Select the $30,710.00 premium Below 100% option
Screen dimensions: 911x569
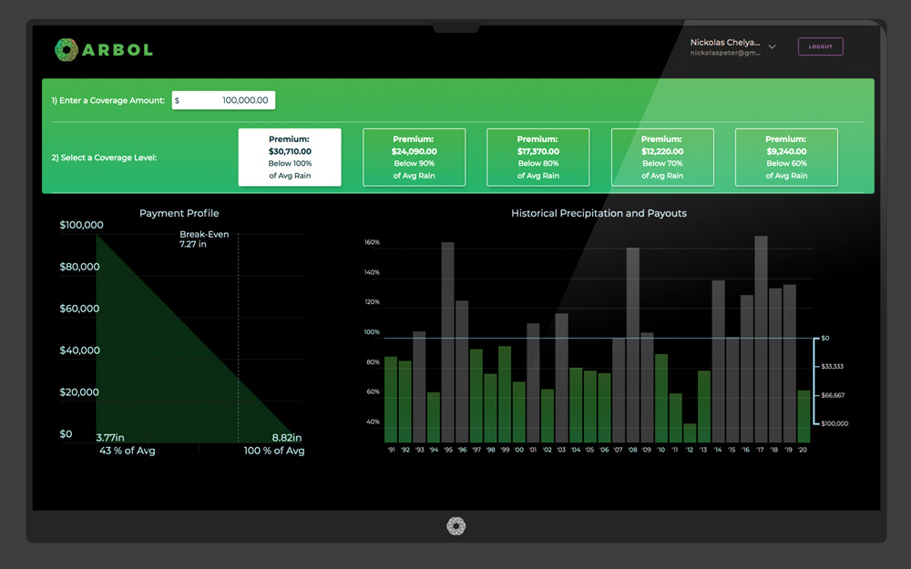click(290, 157)
